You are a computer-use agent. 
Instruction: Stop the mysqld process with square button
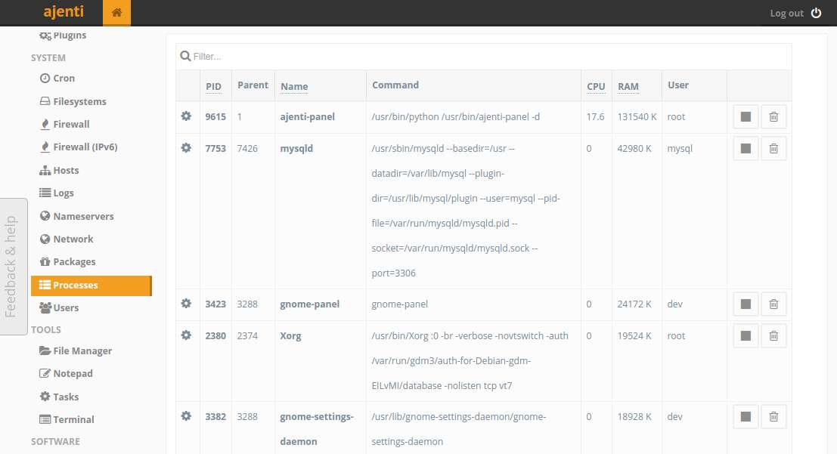coord(746,148)
